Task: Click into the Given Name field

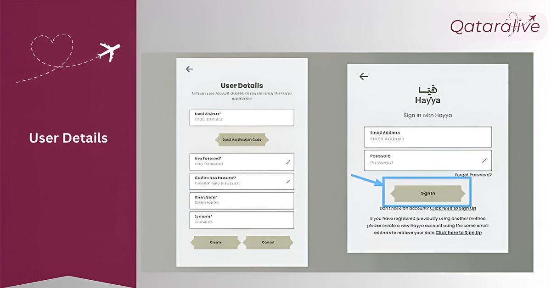Action: coord(242,200)
